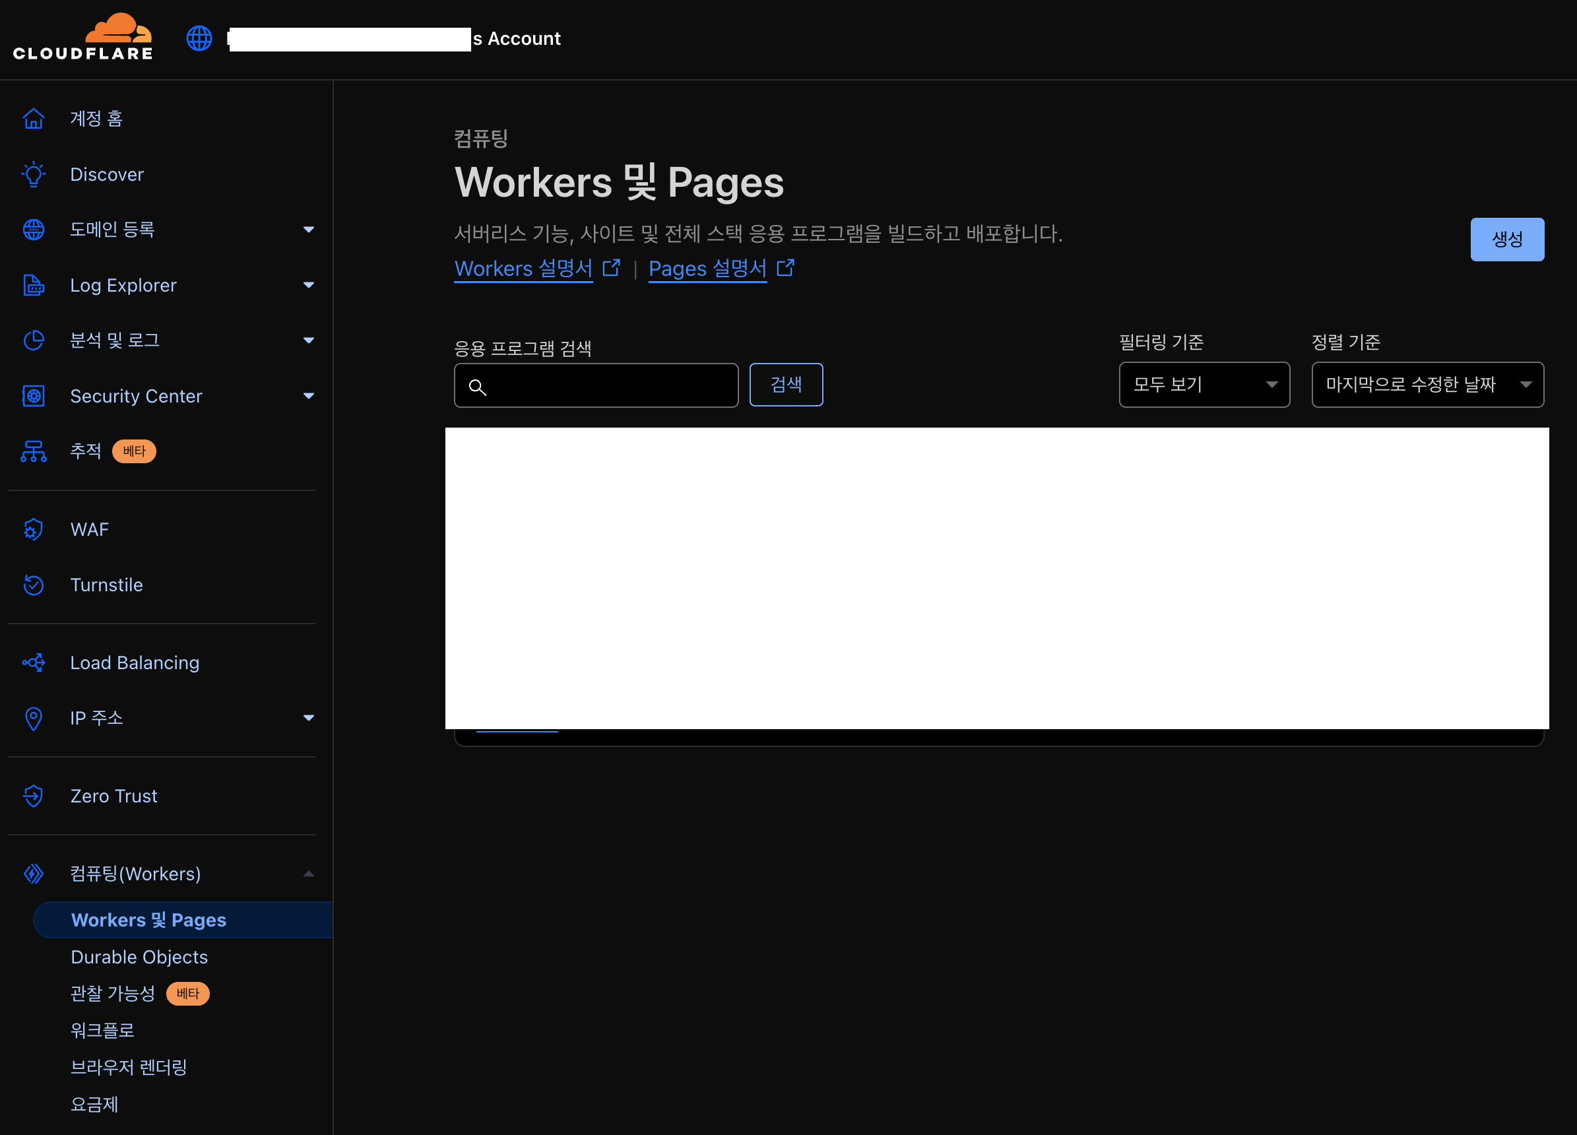Click the Load Balancing icon
1577x1135 pixels.
34,663
